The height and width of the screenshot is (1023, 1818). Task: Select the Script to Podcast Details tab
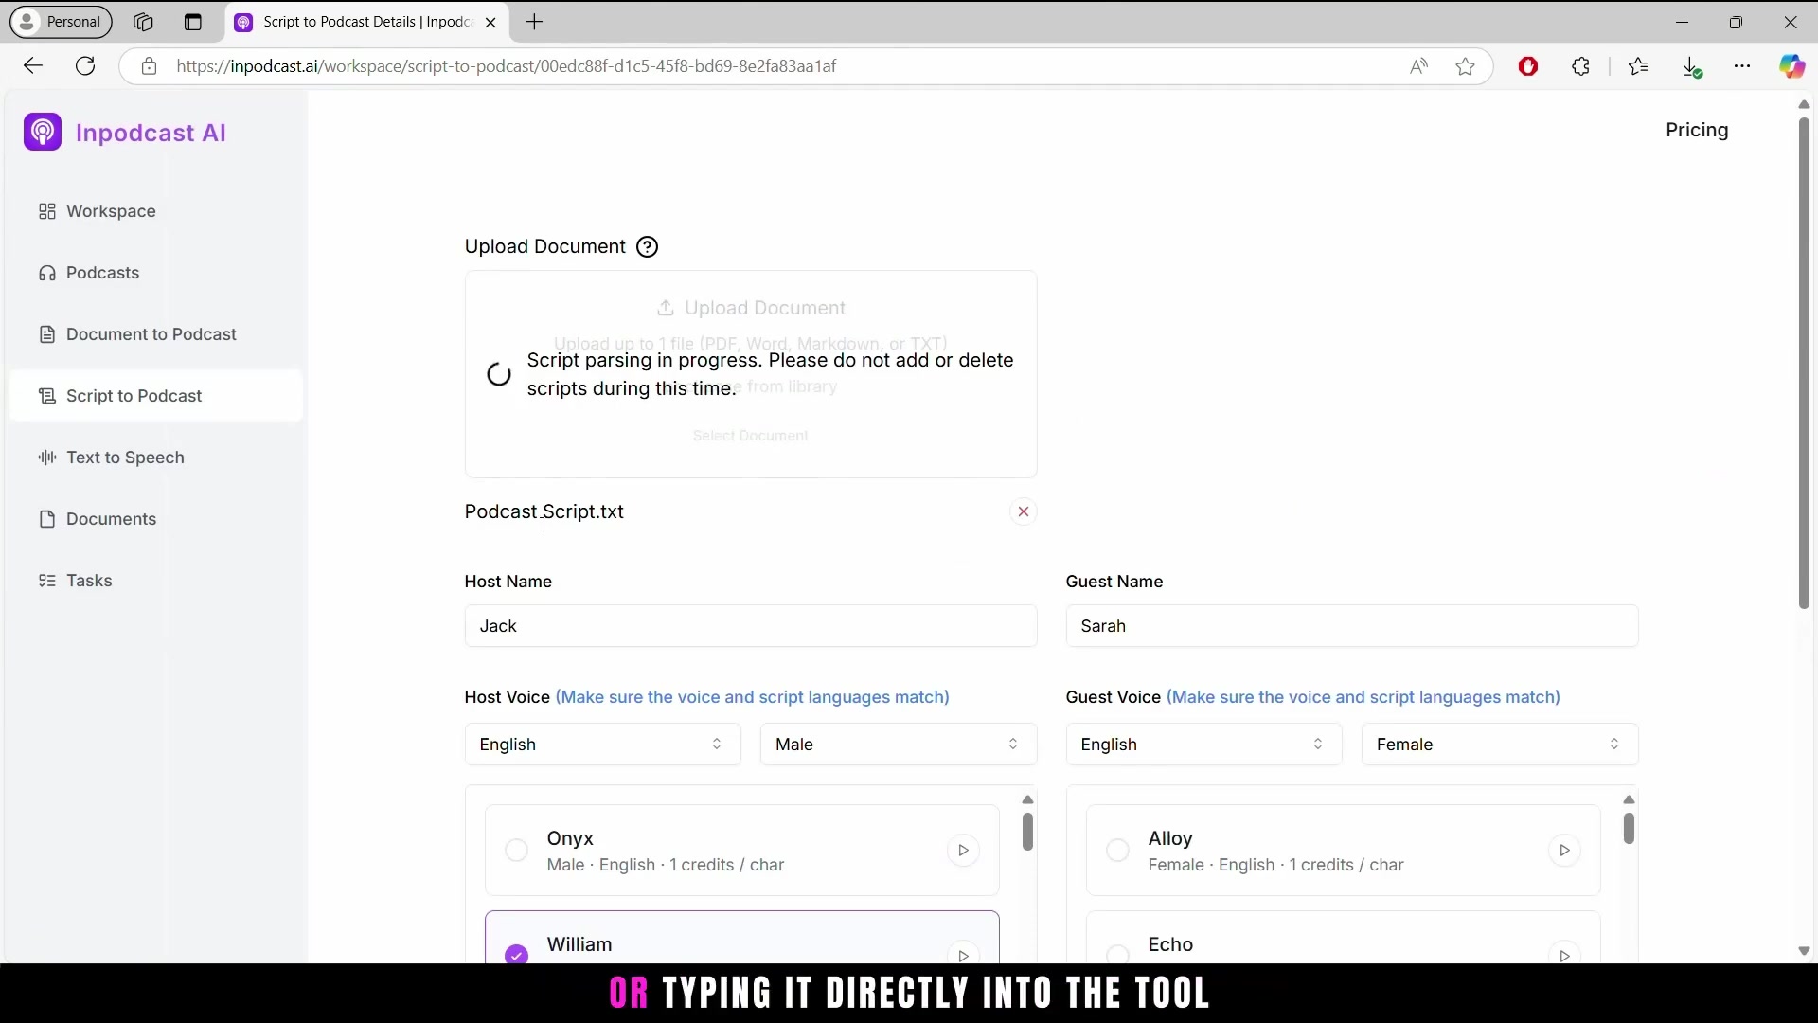367,22
